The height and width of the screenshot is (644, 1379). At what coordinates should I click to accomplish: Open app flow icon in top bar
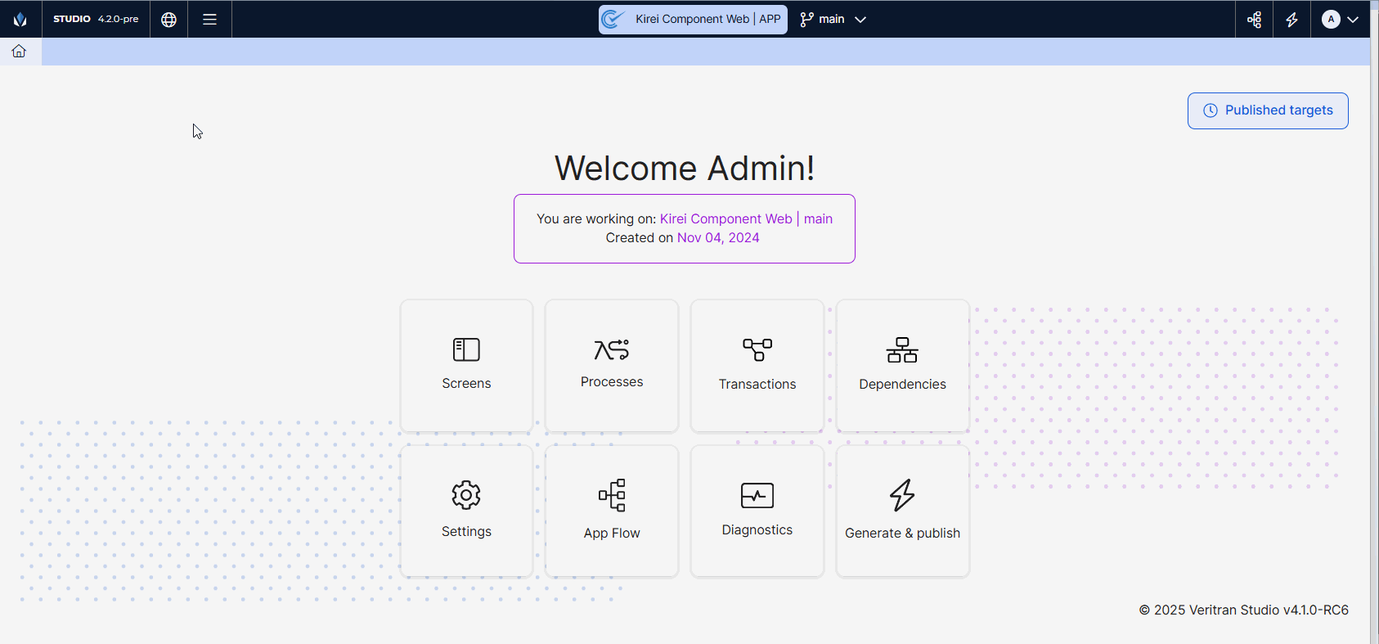click(x=1254, y=19)
